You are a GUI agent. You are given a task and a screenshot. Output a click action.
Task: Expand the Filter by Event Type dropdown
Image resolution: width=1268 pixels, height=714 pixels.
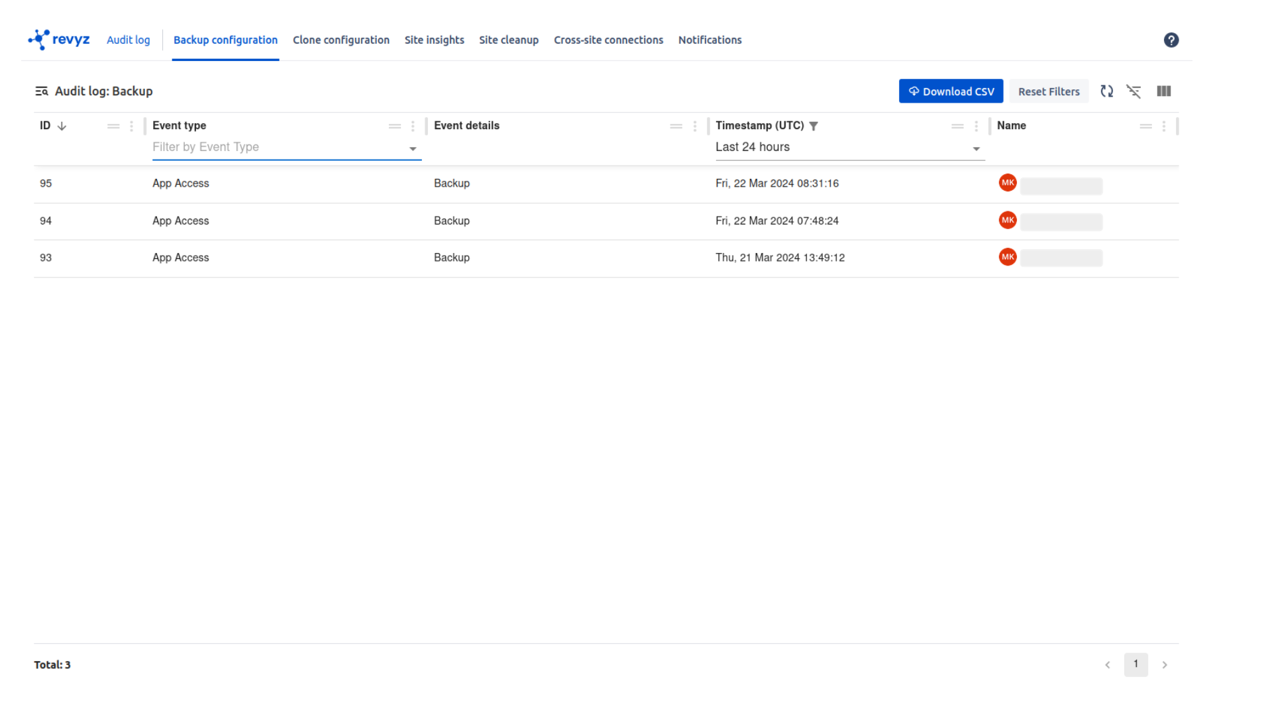click(412, 149)
